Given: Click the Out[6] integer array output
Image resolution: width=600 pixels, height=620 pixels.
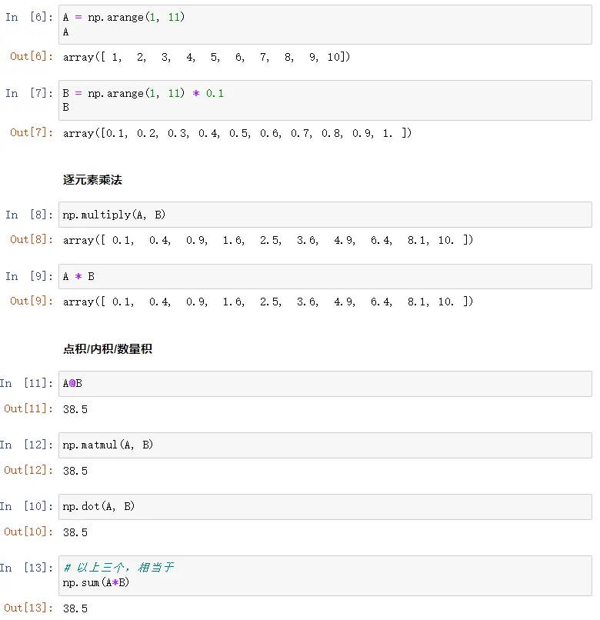Looking at the screenshot, I should pyautogui.click(x=206, y=57).
